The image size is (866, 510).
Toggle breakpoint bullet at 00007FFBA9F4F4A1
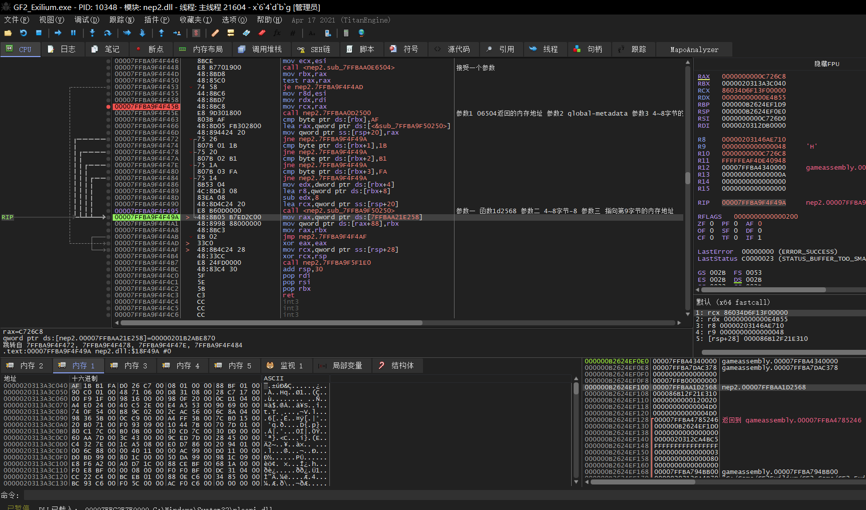[109, 224]
